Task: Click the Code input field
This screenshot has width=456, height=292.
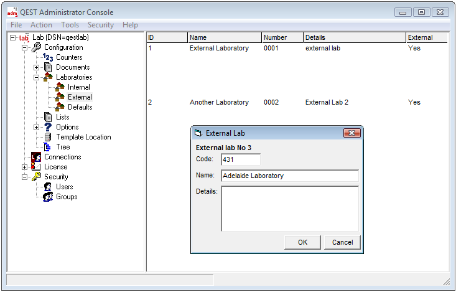Action: (x=241, y=160)
